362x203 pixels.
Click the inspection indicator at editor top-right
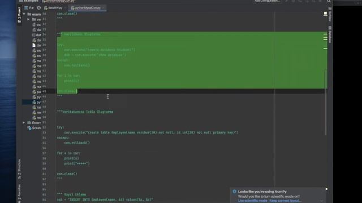pos(325,14)
